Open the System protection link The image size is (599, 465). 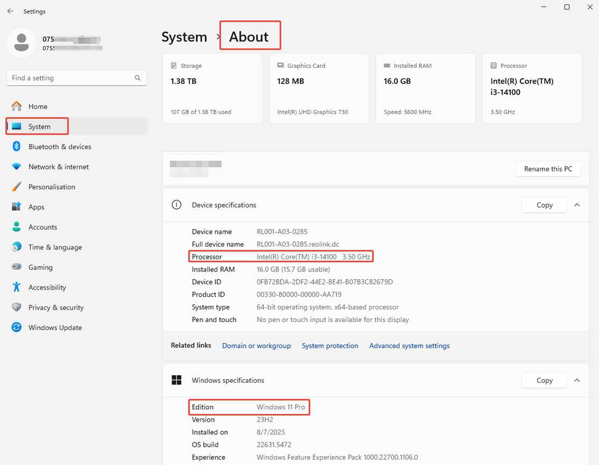[330, 346]
